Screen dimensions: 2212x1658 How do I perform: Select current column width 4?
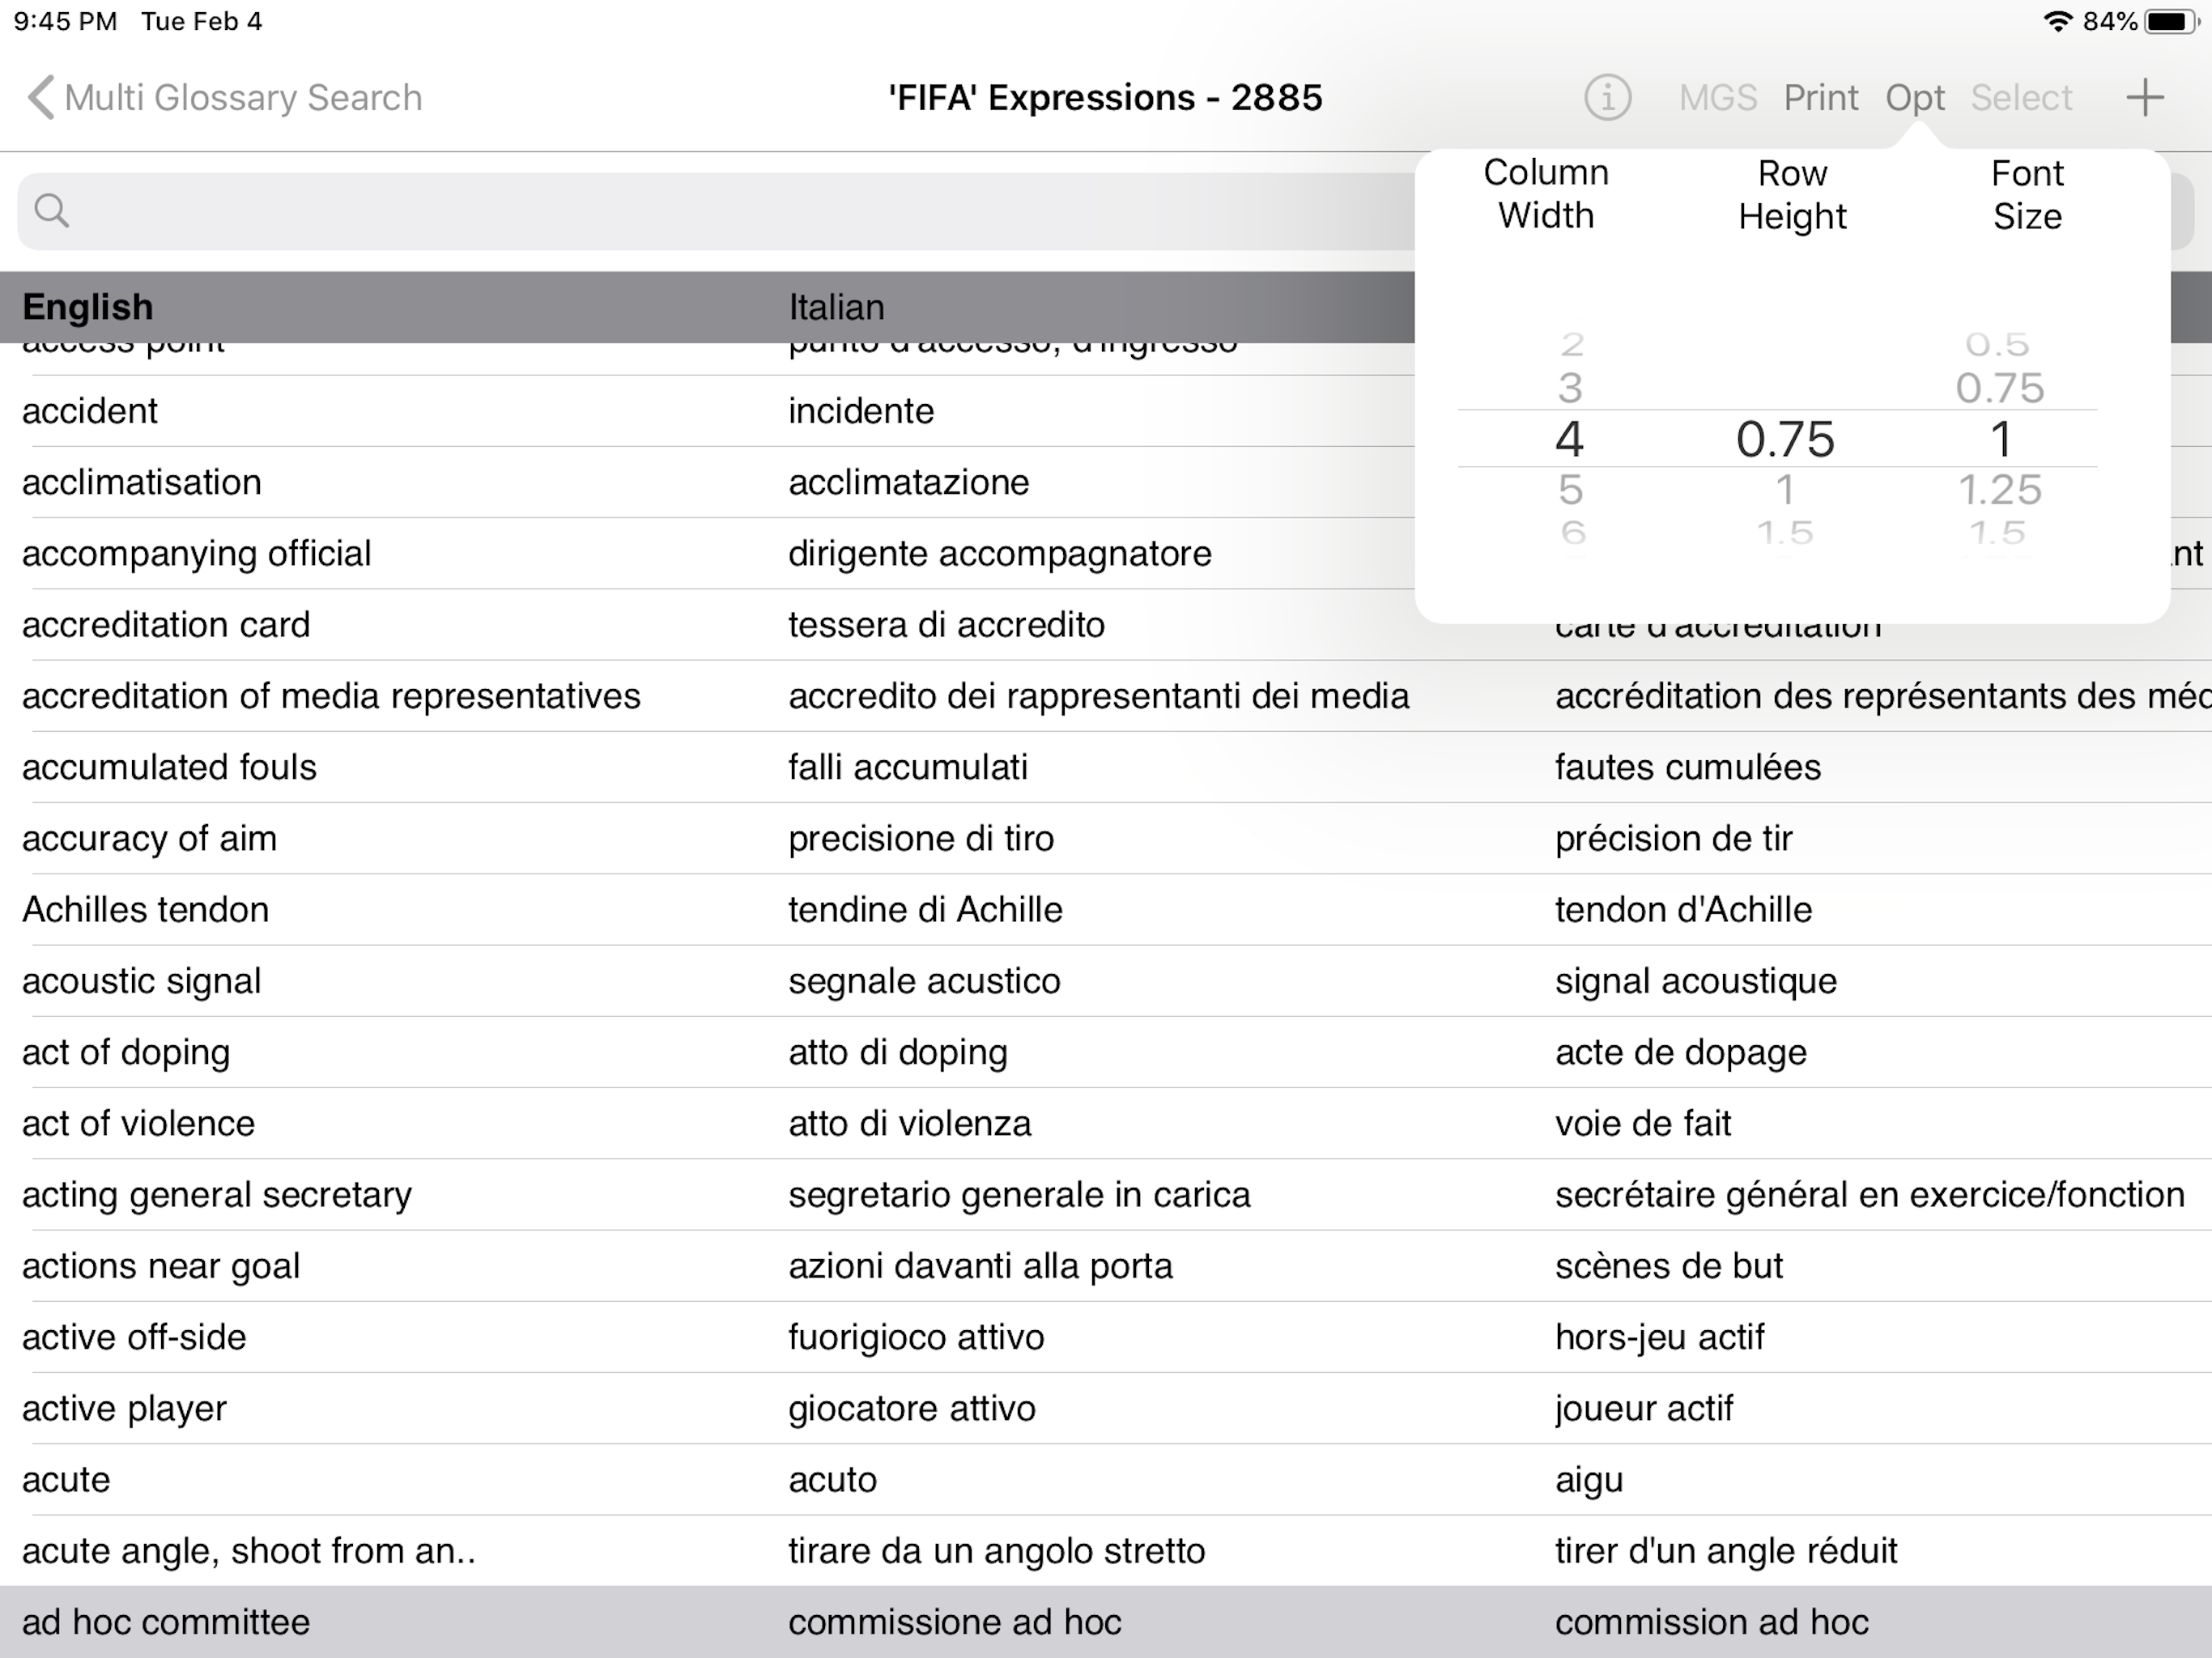click(x=1570, y=439)
